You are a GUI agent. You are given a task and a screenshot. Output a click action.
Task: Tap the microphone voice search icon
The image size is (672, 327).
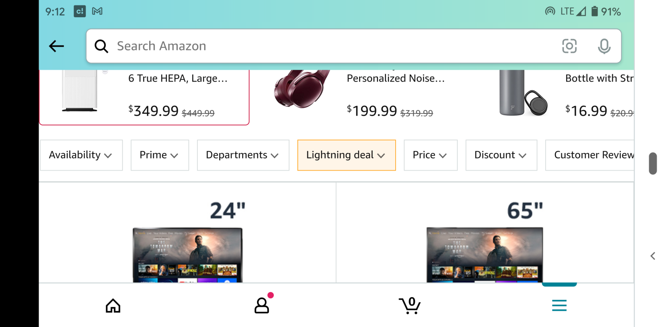[604, 46]
